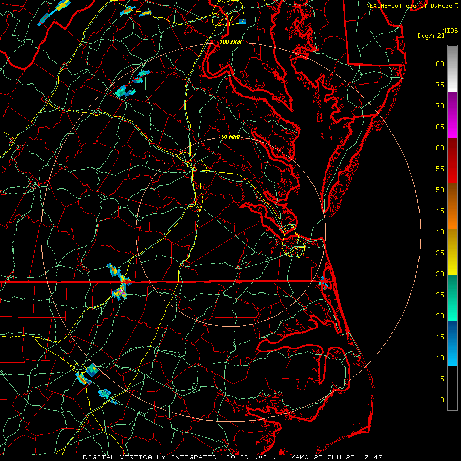Pick the red segment of the VIL scale
The height and width of the screenshot is (461, 461).
[452, 160]
